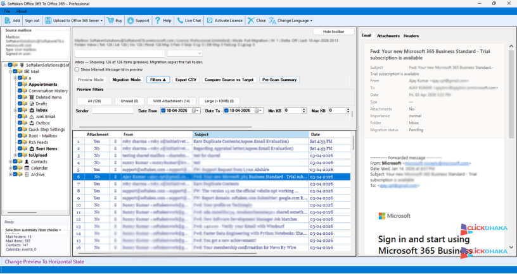Viewport: 517px width, 274px height.
Task: Open the Change Language dropdown arrow
Action: pyautogui.click(x=311, y=21)
